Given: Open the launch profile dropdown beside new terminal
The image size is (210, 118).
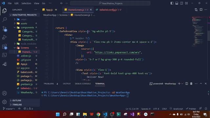Looking at the screenshot, I should [182, 84].
